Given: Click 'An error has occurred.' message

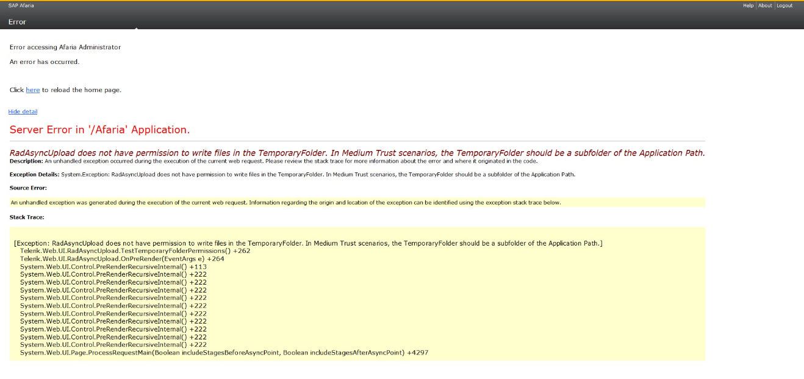Looking at the screenshot, I should (45, 62).
